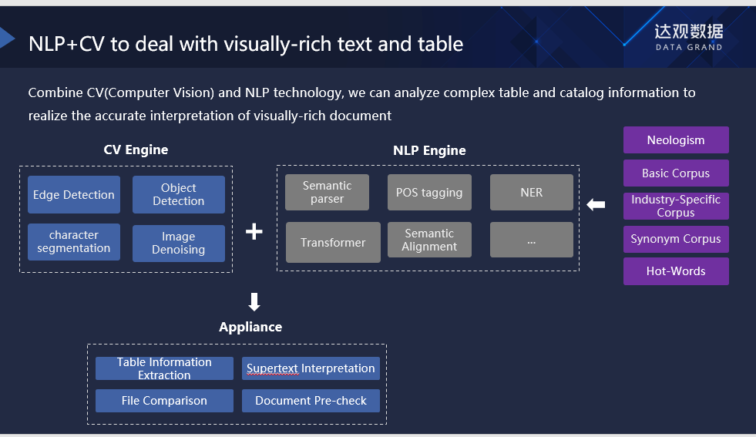Screen dimensions: 756x437
Task: Select the Edge Detection box
Action: [74, 195]
